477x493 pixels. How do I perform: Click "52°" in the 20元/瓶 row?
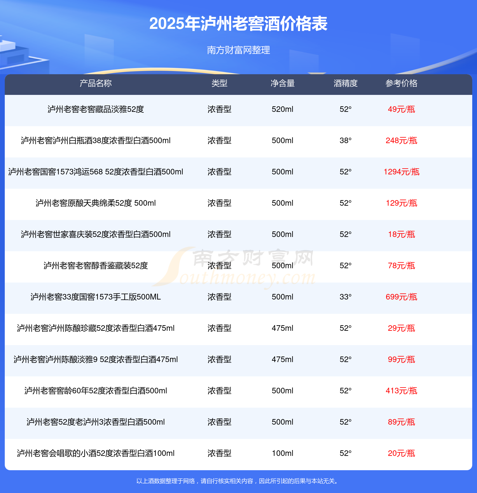click(346, 453)
